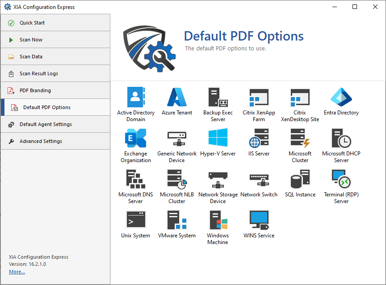Select the Entra Directory icon
The width and height of the screenshot is (386, 285).
341,97
